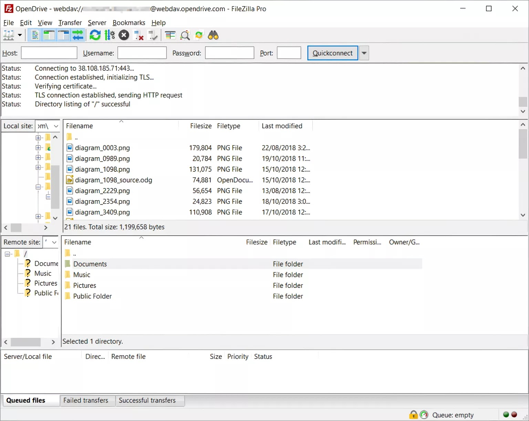Open the Edit menu
This screenshot has width=529, height=421.
tap(26, 23)
